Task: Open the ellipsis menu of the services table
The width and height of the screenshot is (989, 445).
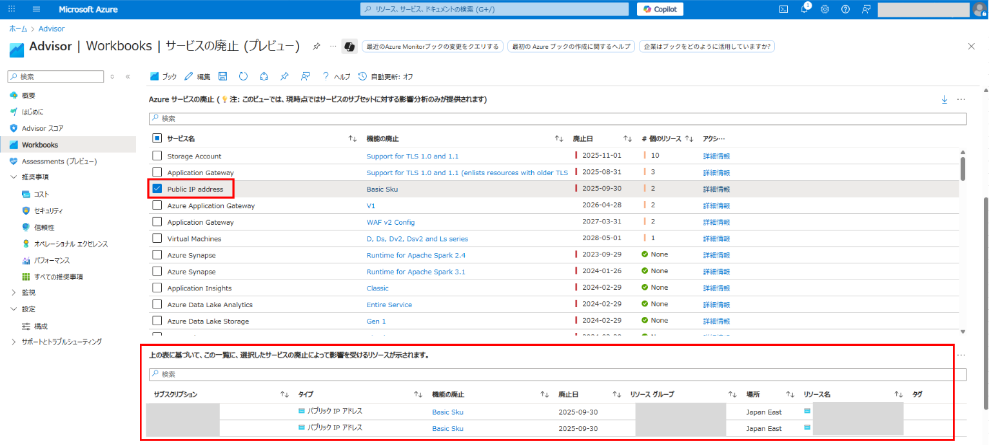Action: click(961, 99)
